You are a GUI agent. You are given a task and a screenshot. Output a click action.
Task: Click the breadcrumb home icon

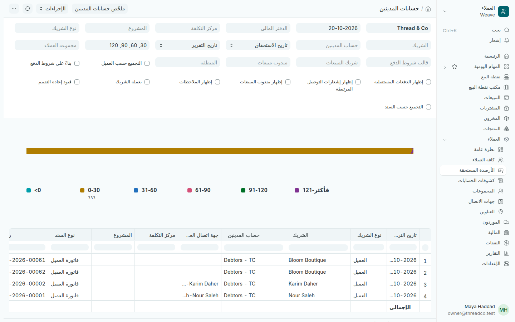(428, 9)
